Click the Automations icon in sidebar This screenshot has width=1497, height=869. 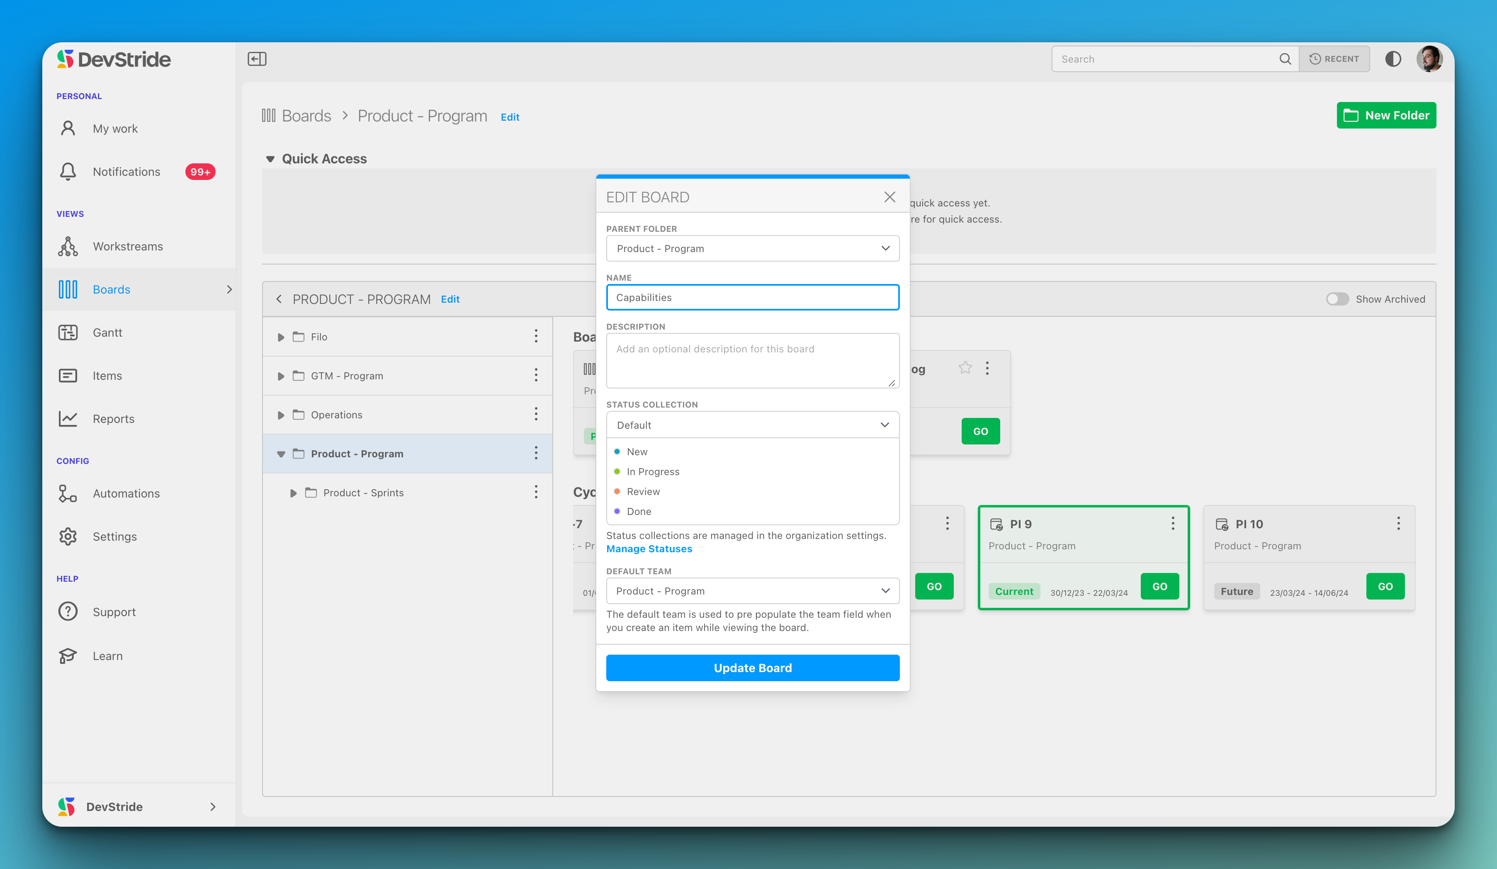[68, 493]
